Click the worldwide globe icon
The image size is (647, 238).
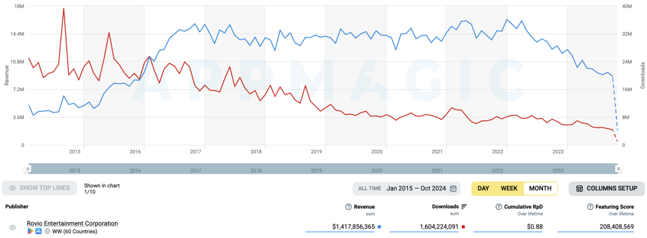coord(47,231)
